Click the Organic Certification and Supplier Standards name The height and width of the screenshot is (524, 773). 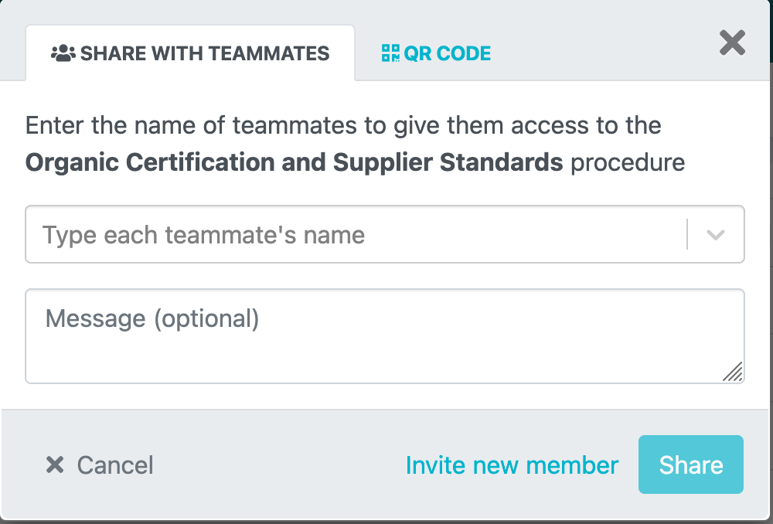(x=294, y=162)
